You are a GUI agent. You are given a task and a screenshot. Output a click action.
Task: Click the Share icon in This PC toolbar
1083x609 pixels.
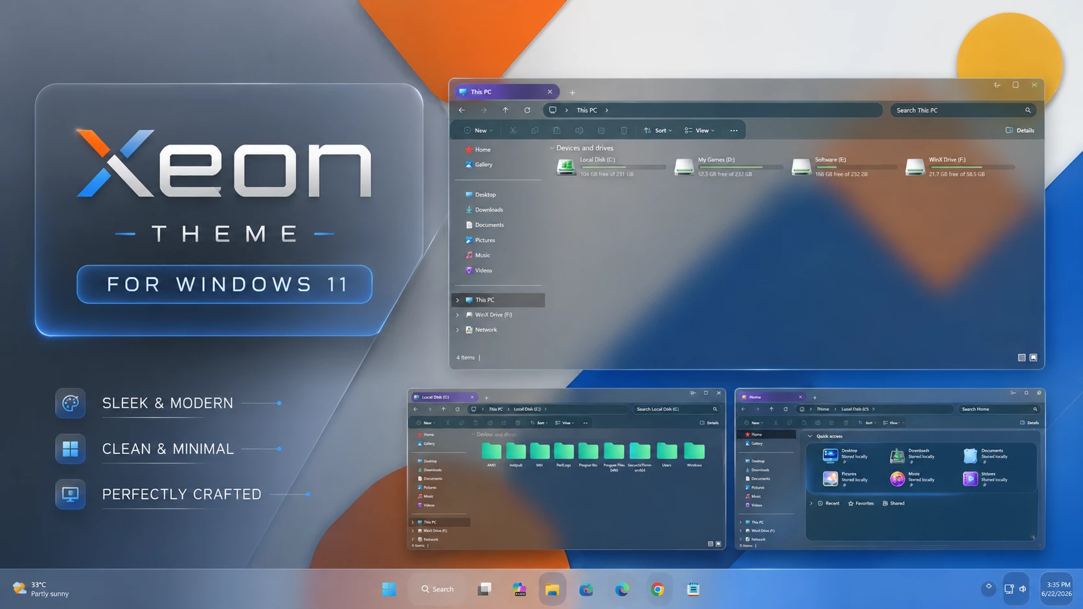[602, 130]
